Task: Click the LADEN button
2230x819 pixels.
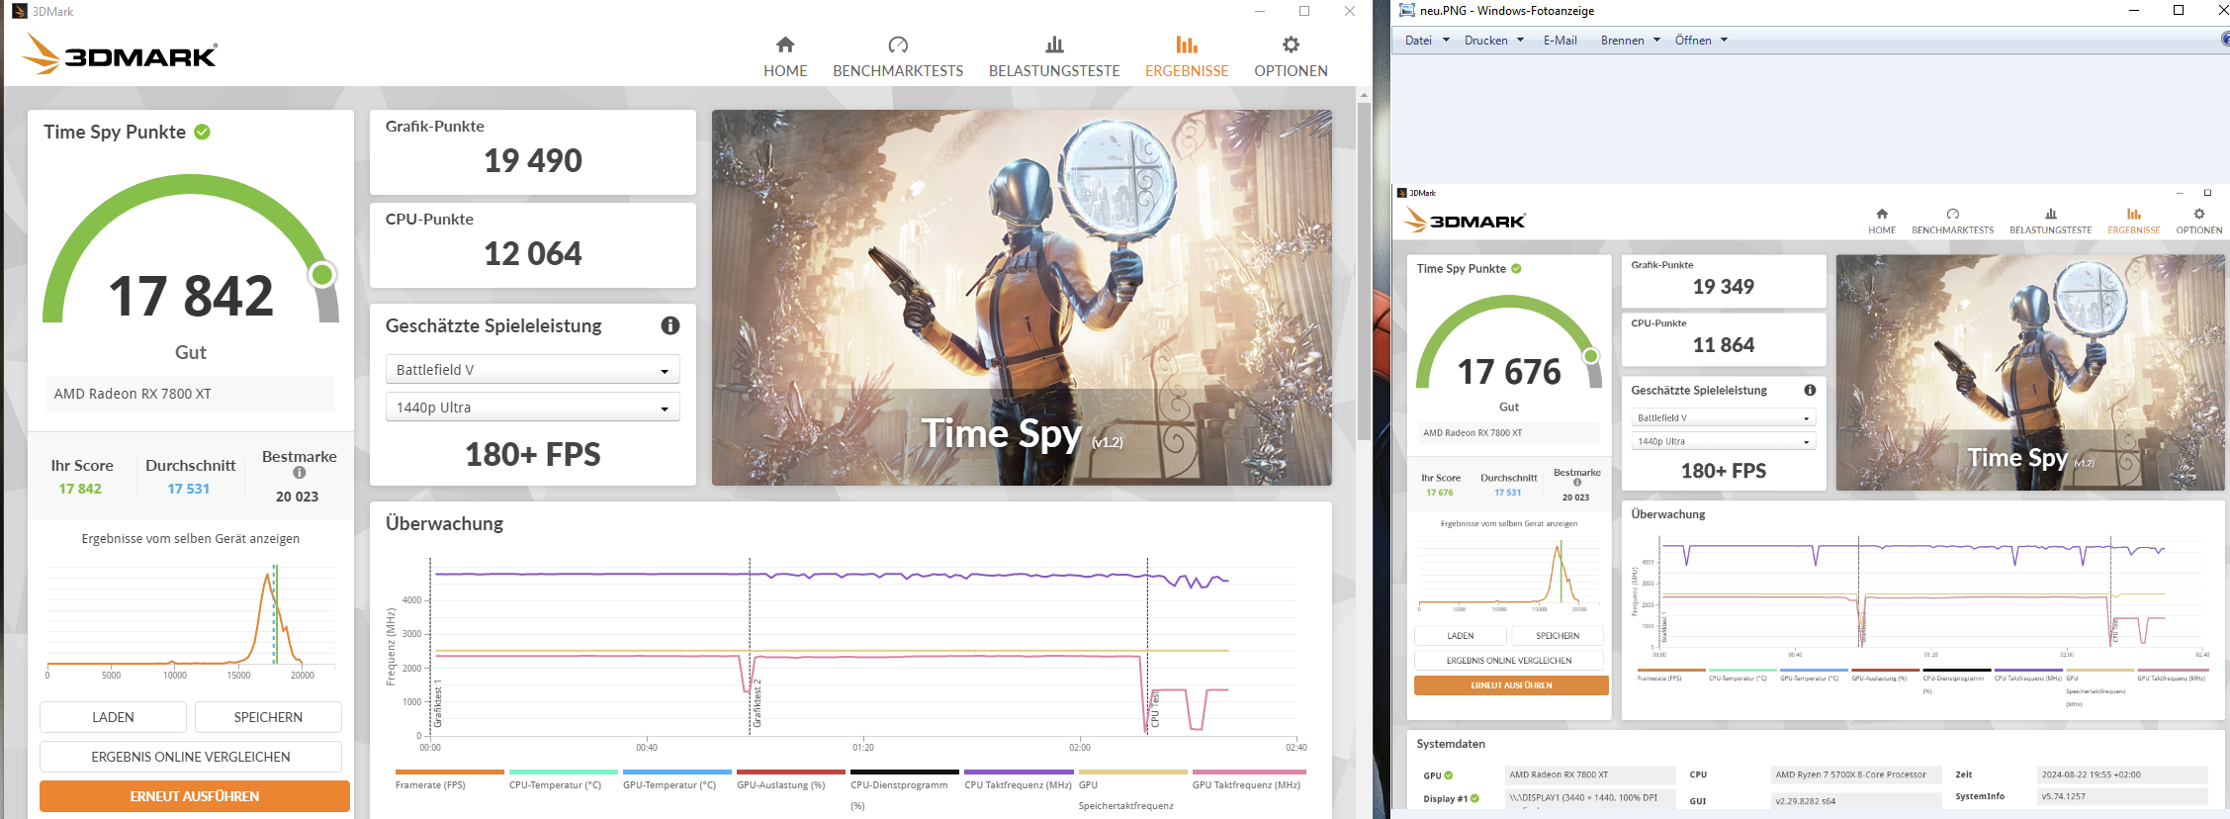Action: (x=113, y=717)
